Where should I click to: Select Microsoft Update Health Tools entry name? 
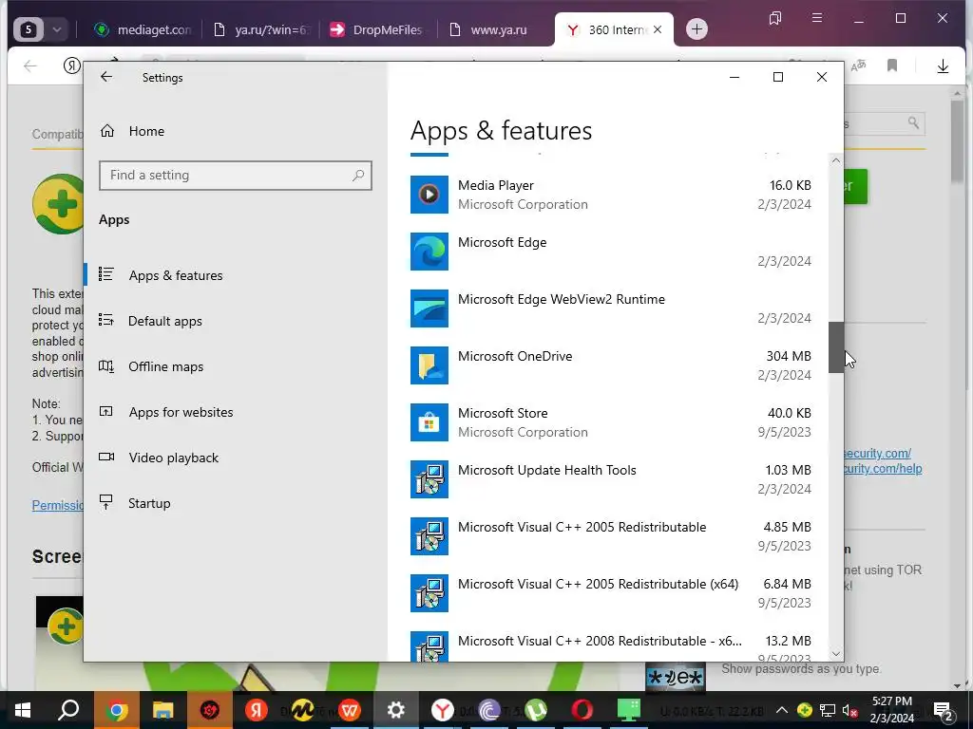[547, 471]
